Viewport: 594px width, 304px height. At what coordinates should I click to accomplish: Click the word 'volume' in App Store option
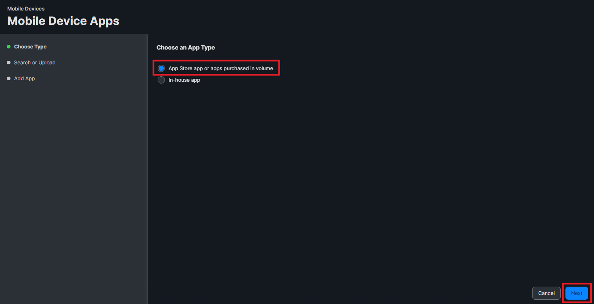[264, 68]
